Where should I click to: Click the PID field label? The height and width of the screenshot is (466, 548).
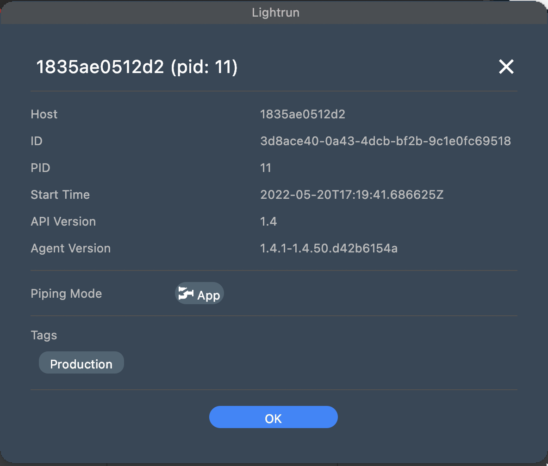pyautogui.click(x=40, y=168)
